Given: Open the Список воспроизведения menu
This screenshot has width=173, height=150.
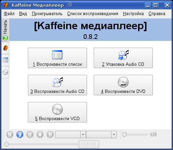Looking at the screenshot, I should pos(93,14).
